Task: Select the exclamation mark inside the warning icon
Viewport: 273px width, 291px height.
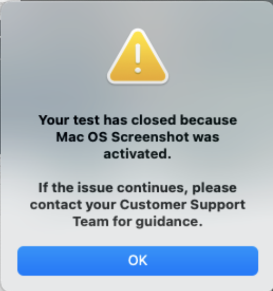Action: point(138,59)
